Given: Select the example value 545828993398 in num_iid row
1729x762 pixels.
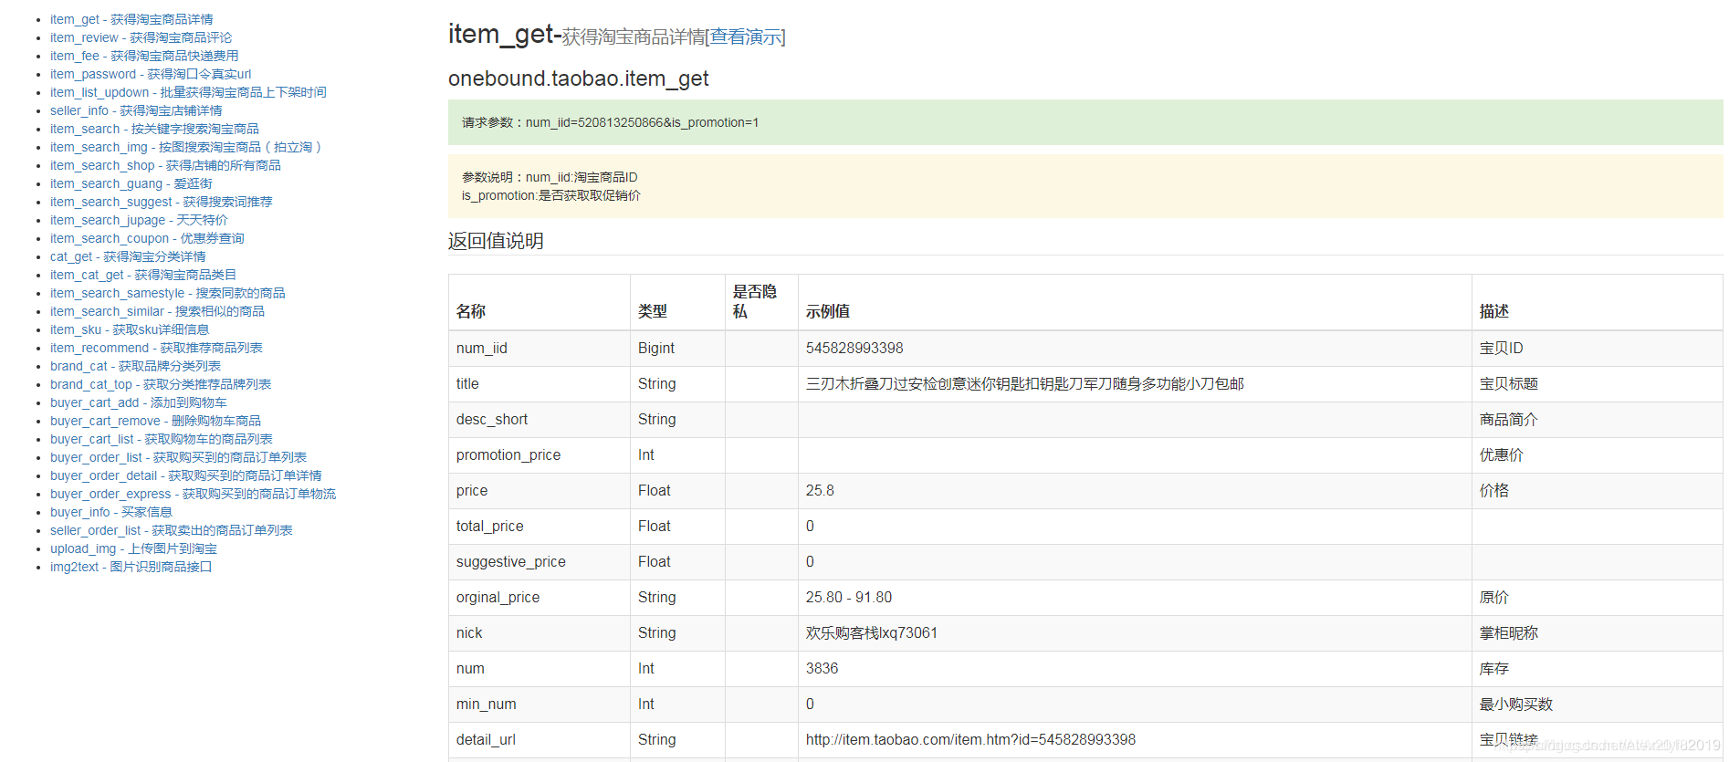Looking at the screenshot, I should point(854,348).
